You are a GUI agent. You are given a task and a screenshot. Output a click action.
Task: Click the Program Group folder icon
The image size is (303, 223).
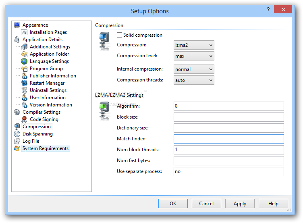coord(24,69)
